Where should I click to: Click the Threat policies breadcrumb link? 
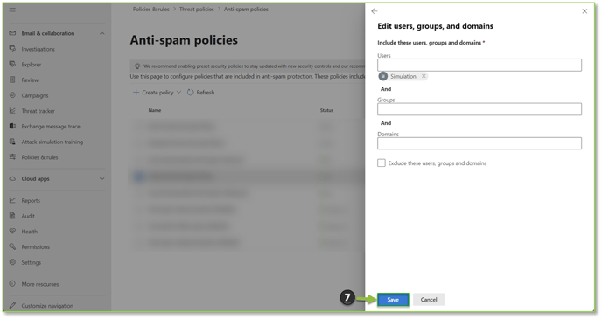click(197, 10)
